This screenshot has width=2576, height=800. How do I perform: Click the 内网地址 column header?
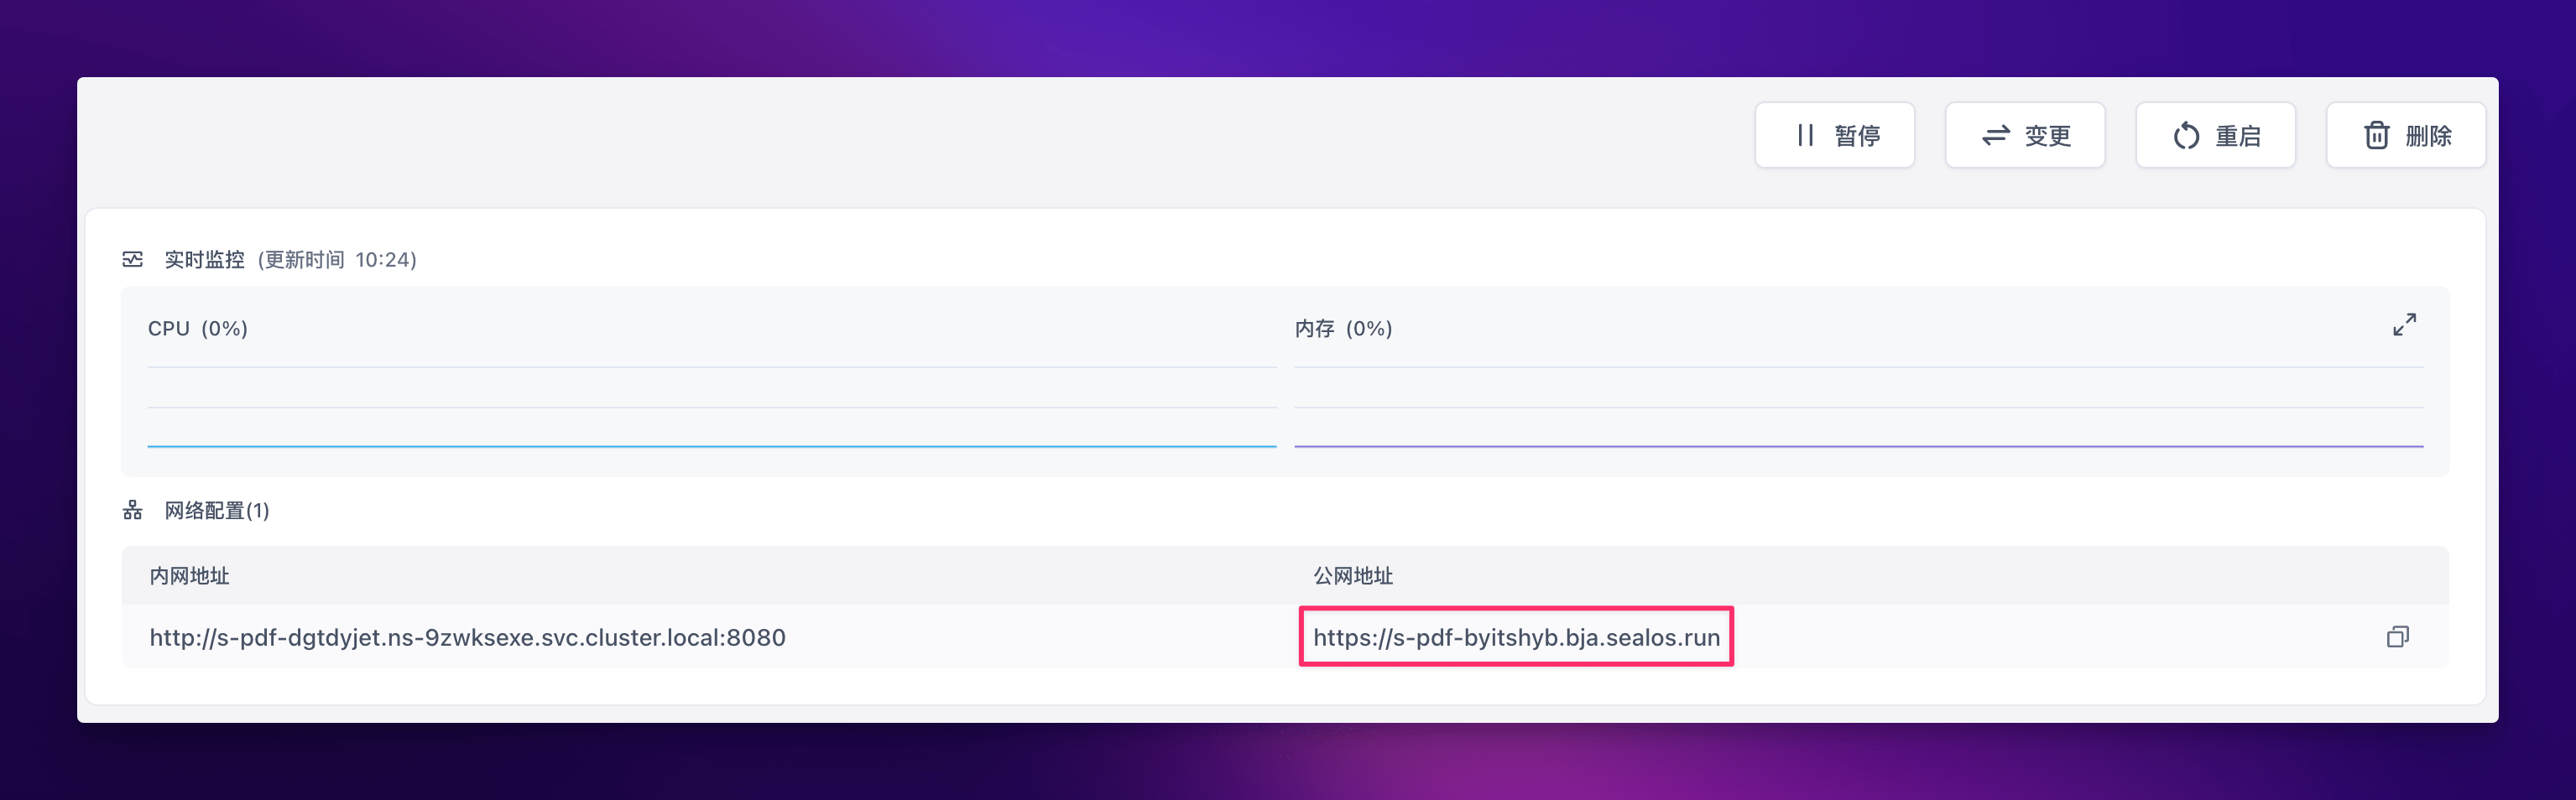pyautogui.click(x=190, y=575)
